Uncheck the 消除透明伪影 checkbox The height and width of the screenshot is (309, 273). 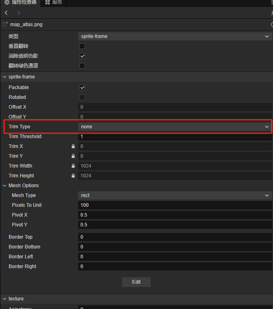pos(82,56)
